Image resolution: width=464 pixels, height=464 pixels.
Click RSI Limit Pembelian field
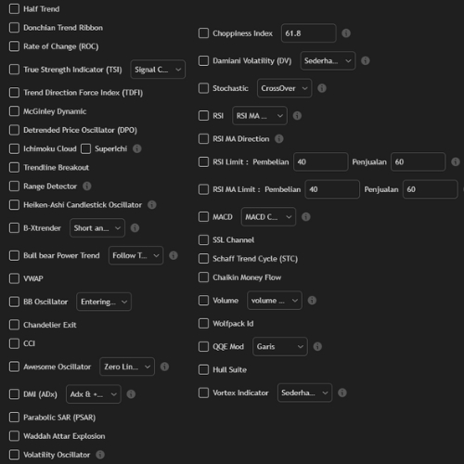321,161
